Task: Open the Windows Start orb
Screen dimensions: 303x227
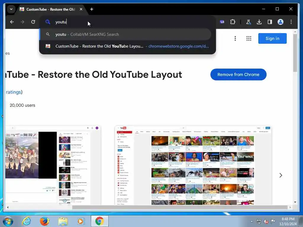Action: point(8,221)
